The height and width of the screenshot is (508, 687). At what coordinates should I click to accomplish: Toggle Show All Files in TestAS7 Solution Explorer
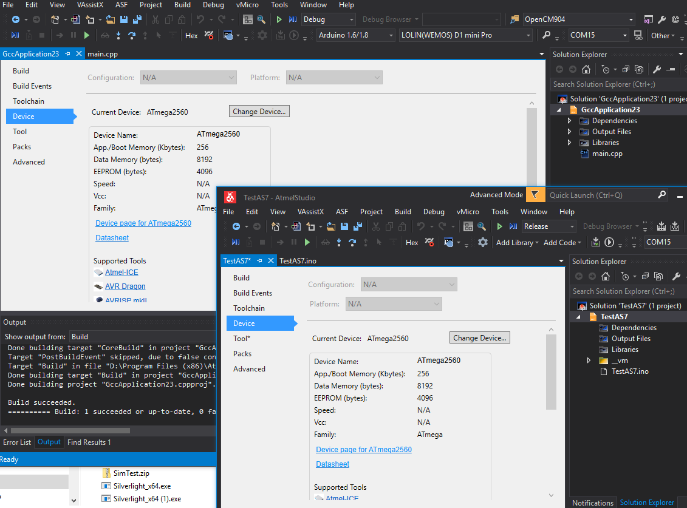[x=658, y=276]
